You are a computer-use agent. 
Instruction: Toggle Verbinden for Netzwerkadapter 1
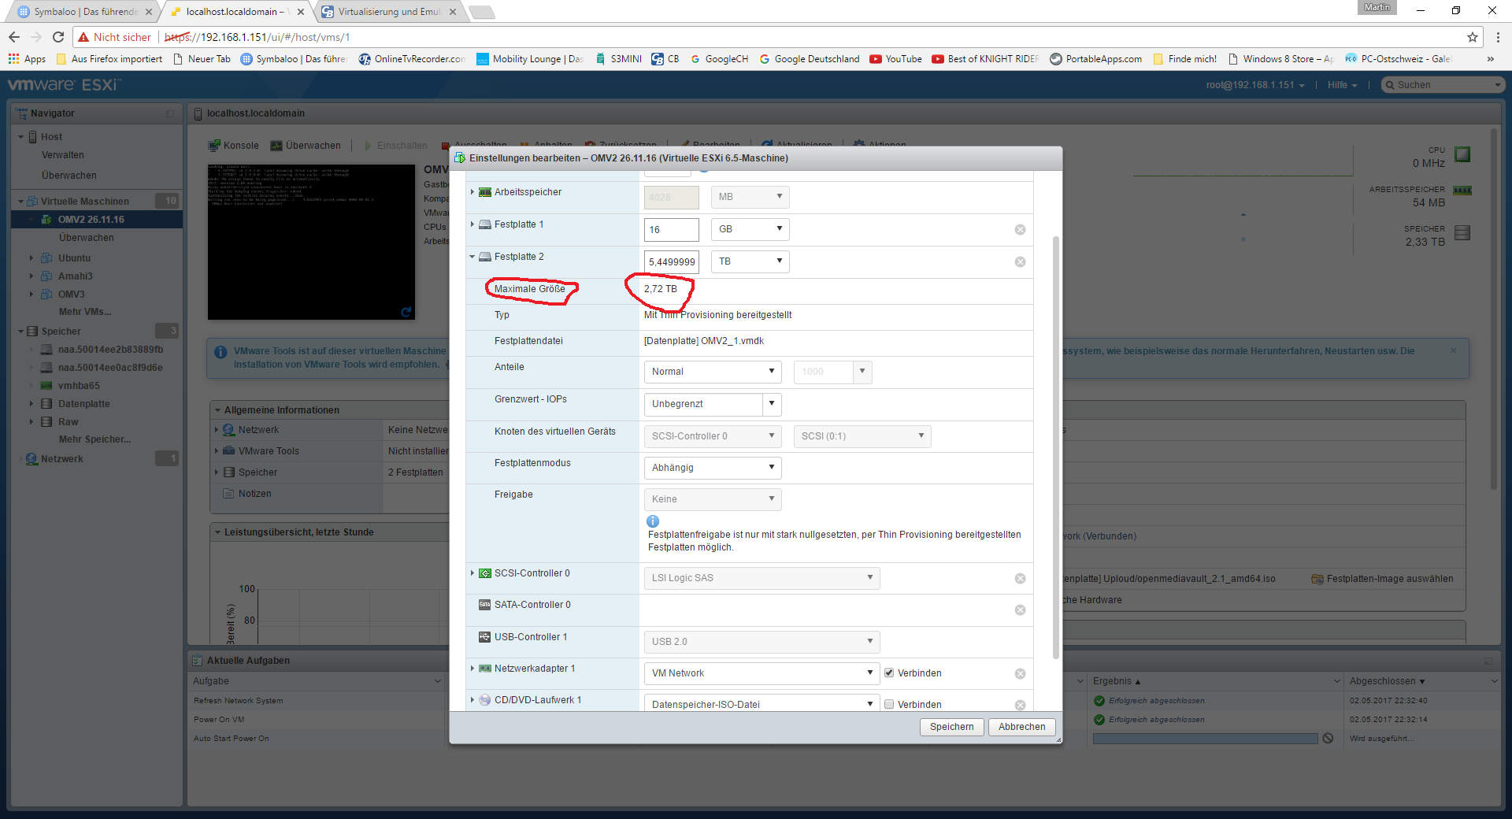point(889,673)
